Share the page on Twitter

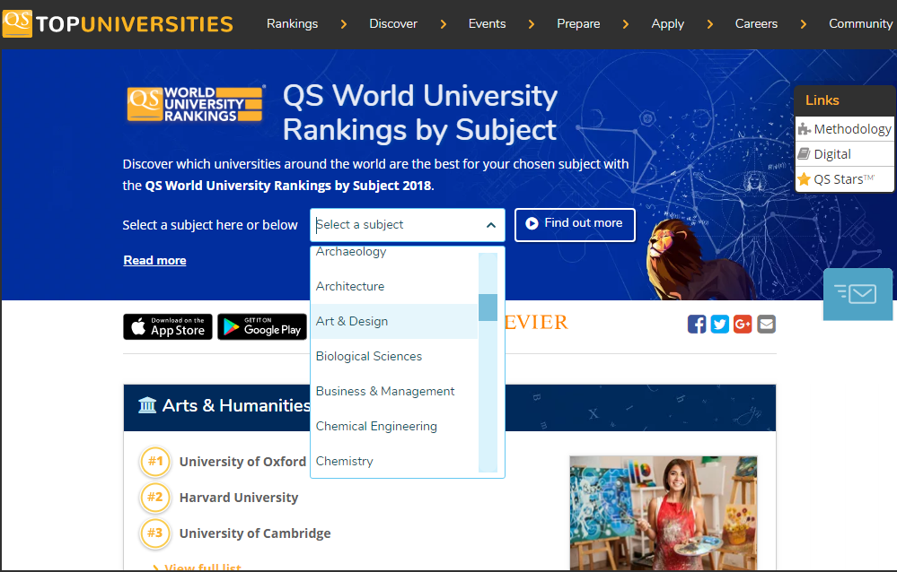(x=719, y=324)
